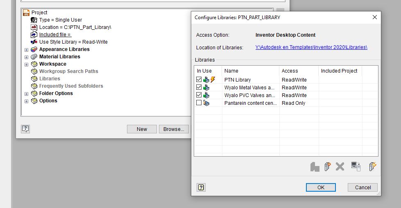
Task: Click the Frequently Used Subfolders icon
Action: [x=34, y=86]
